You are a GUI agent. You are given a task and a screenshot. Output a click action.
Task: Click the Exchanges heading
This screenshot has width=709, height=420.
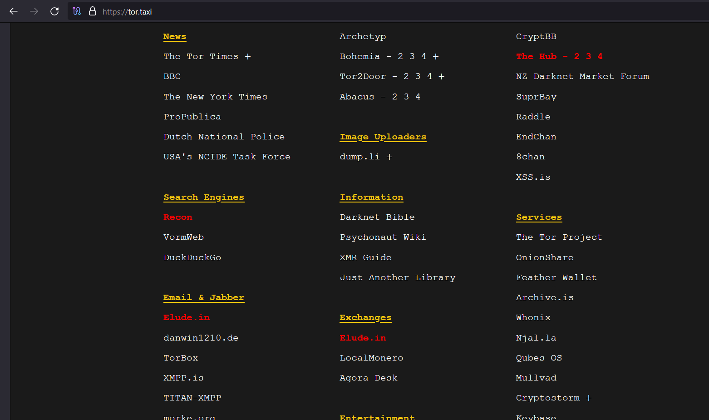point(365,317)
